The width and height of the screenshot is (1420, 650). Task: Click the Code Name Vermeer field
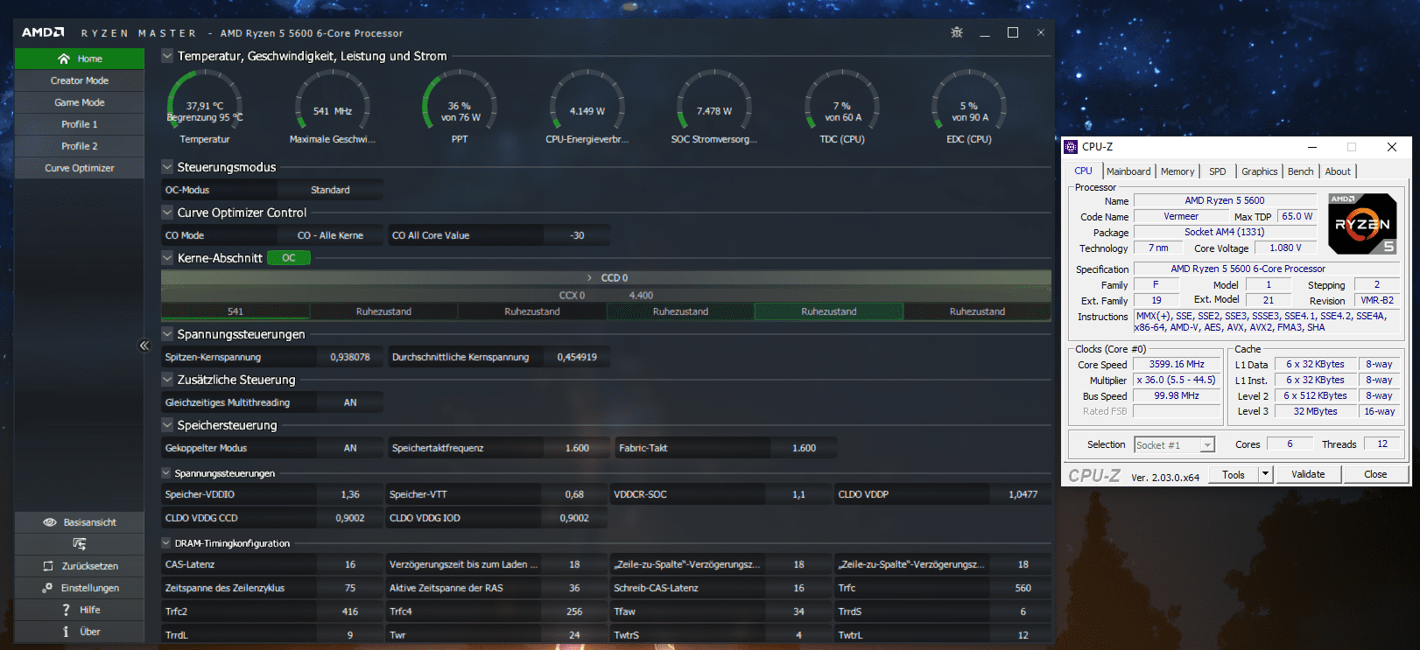(x=1181, y=216)
